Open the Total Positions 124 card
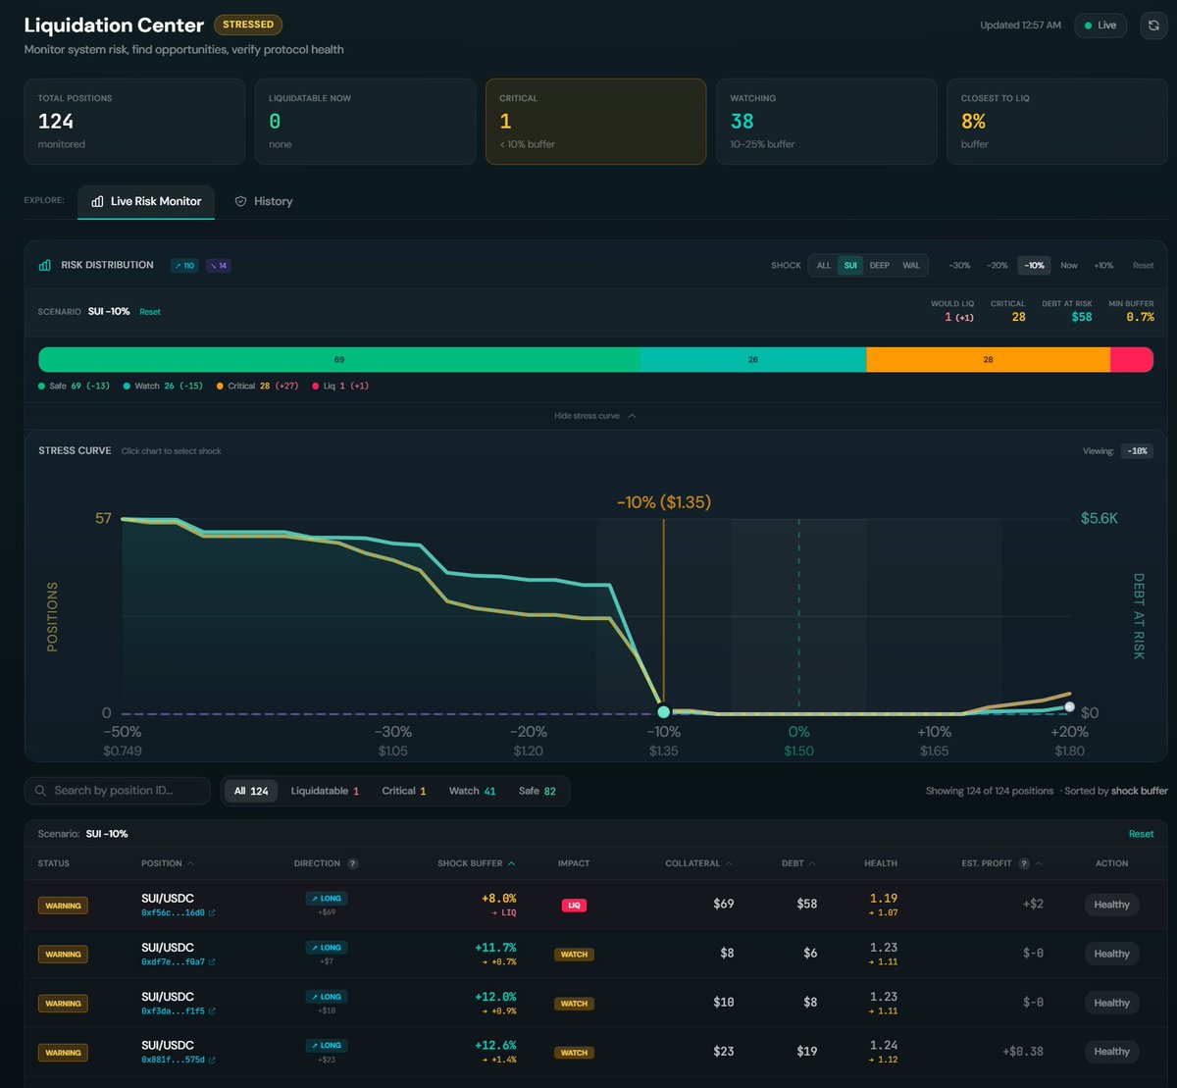Viewport: 1177px width, 1088px height. point(134,122)
